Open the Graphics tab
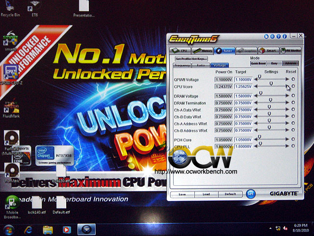 coord(246,51)
